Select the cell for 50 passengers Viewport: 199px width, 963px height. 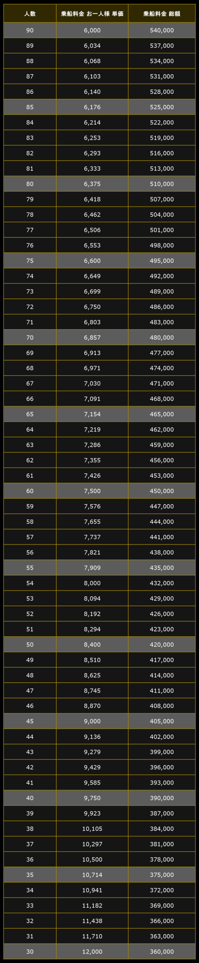30,644
